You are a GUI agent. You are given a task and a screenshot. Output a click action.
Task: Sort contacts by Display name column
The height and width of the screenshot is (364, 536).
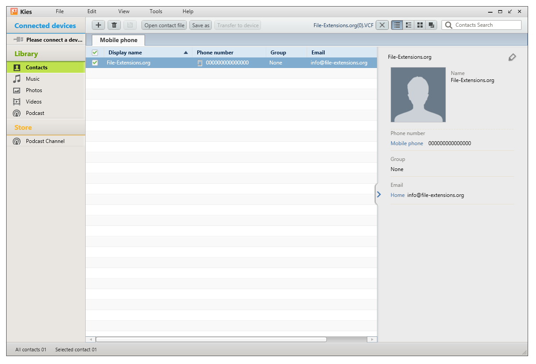125,52
